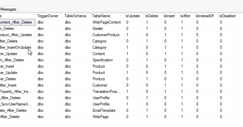243x127 pixels.
Task: Select the CustomerProduct table name cell
Action: tap(107, 35)
